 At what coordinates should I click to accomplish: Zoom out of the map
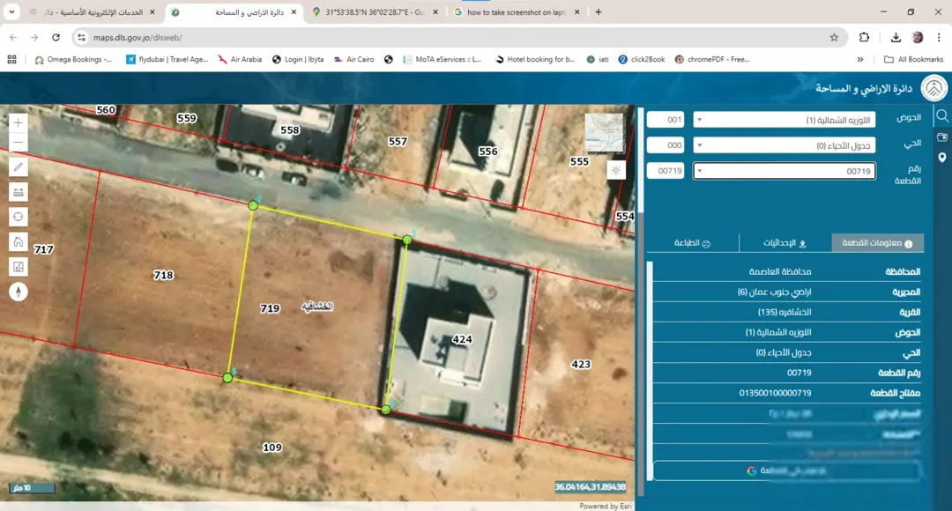pos(19,143)
